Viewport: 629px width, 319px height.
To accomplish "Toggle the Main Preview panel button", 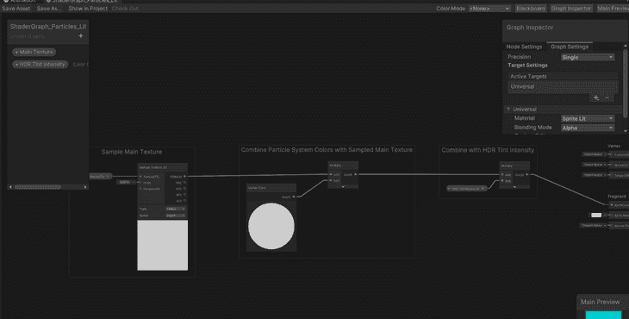I will point(612,8).
